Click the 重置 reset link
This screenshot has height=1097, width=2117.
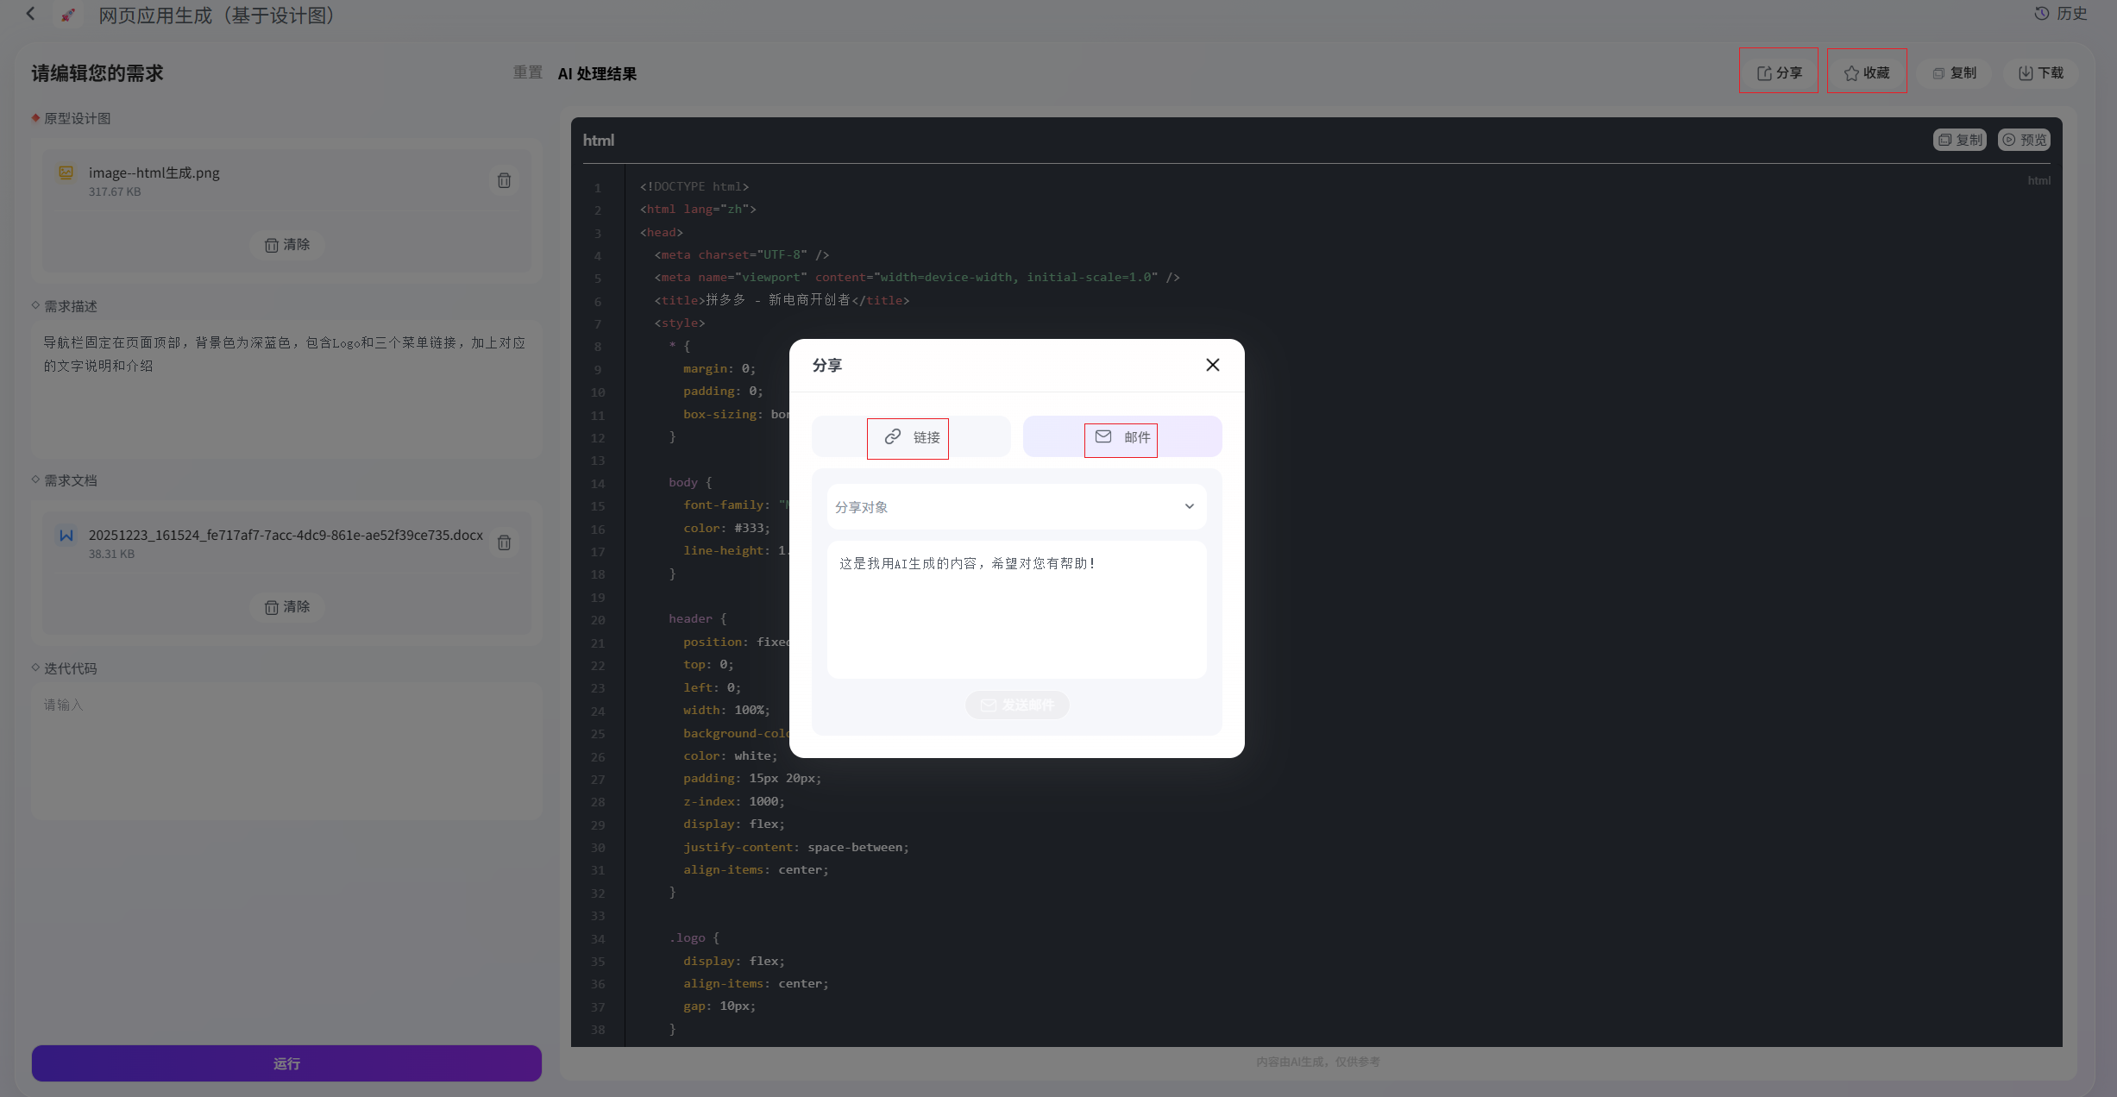(x=528, y=72)
